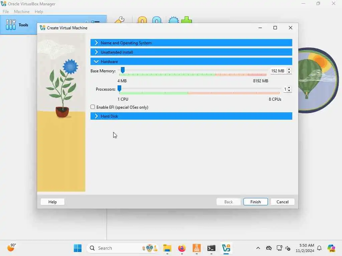342x256 pixels.
Task: Click the 'Processors:' label
Action: tap(106, 89)
